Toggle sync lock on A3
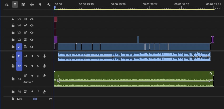 click(x=26, y=75)
